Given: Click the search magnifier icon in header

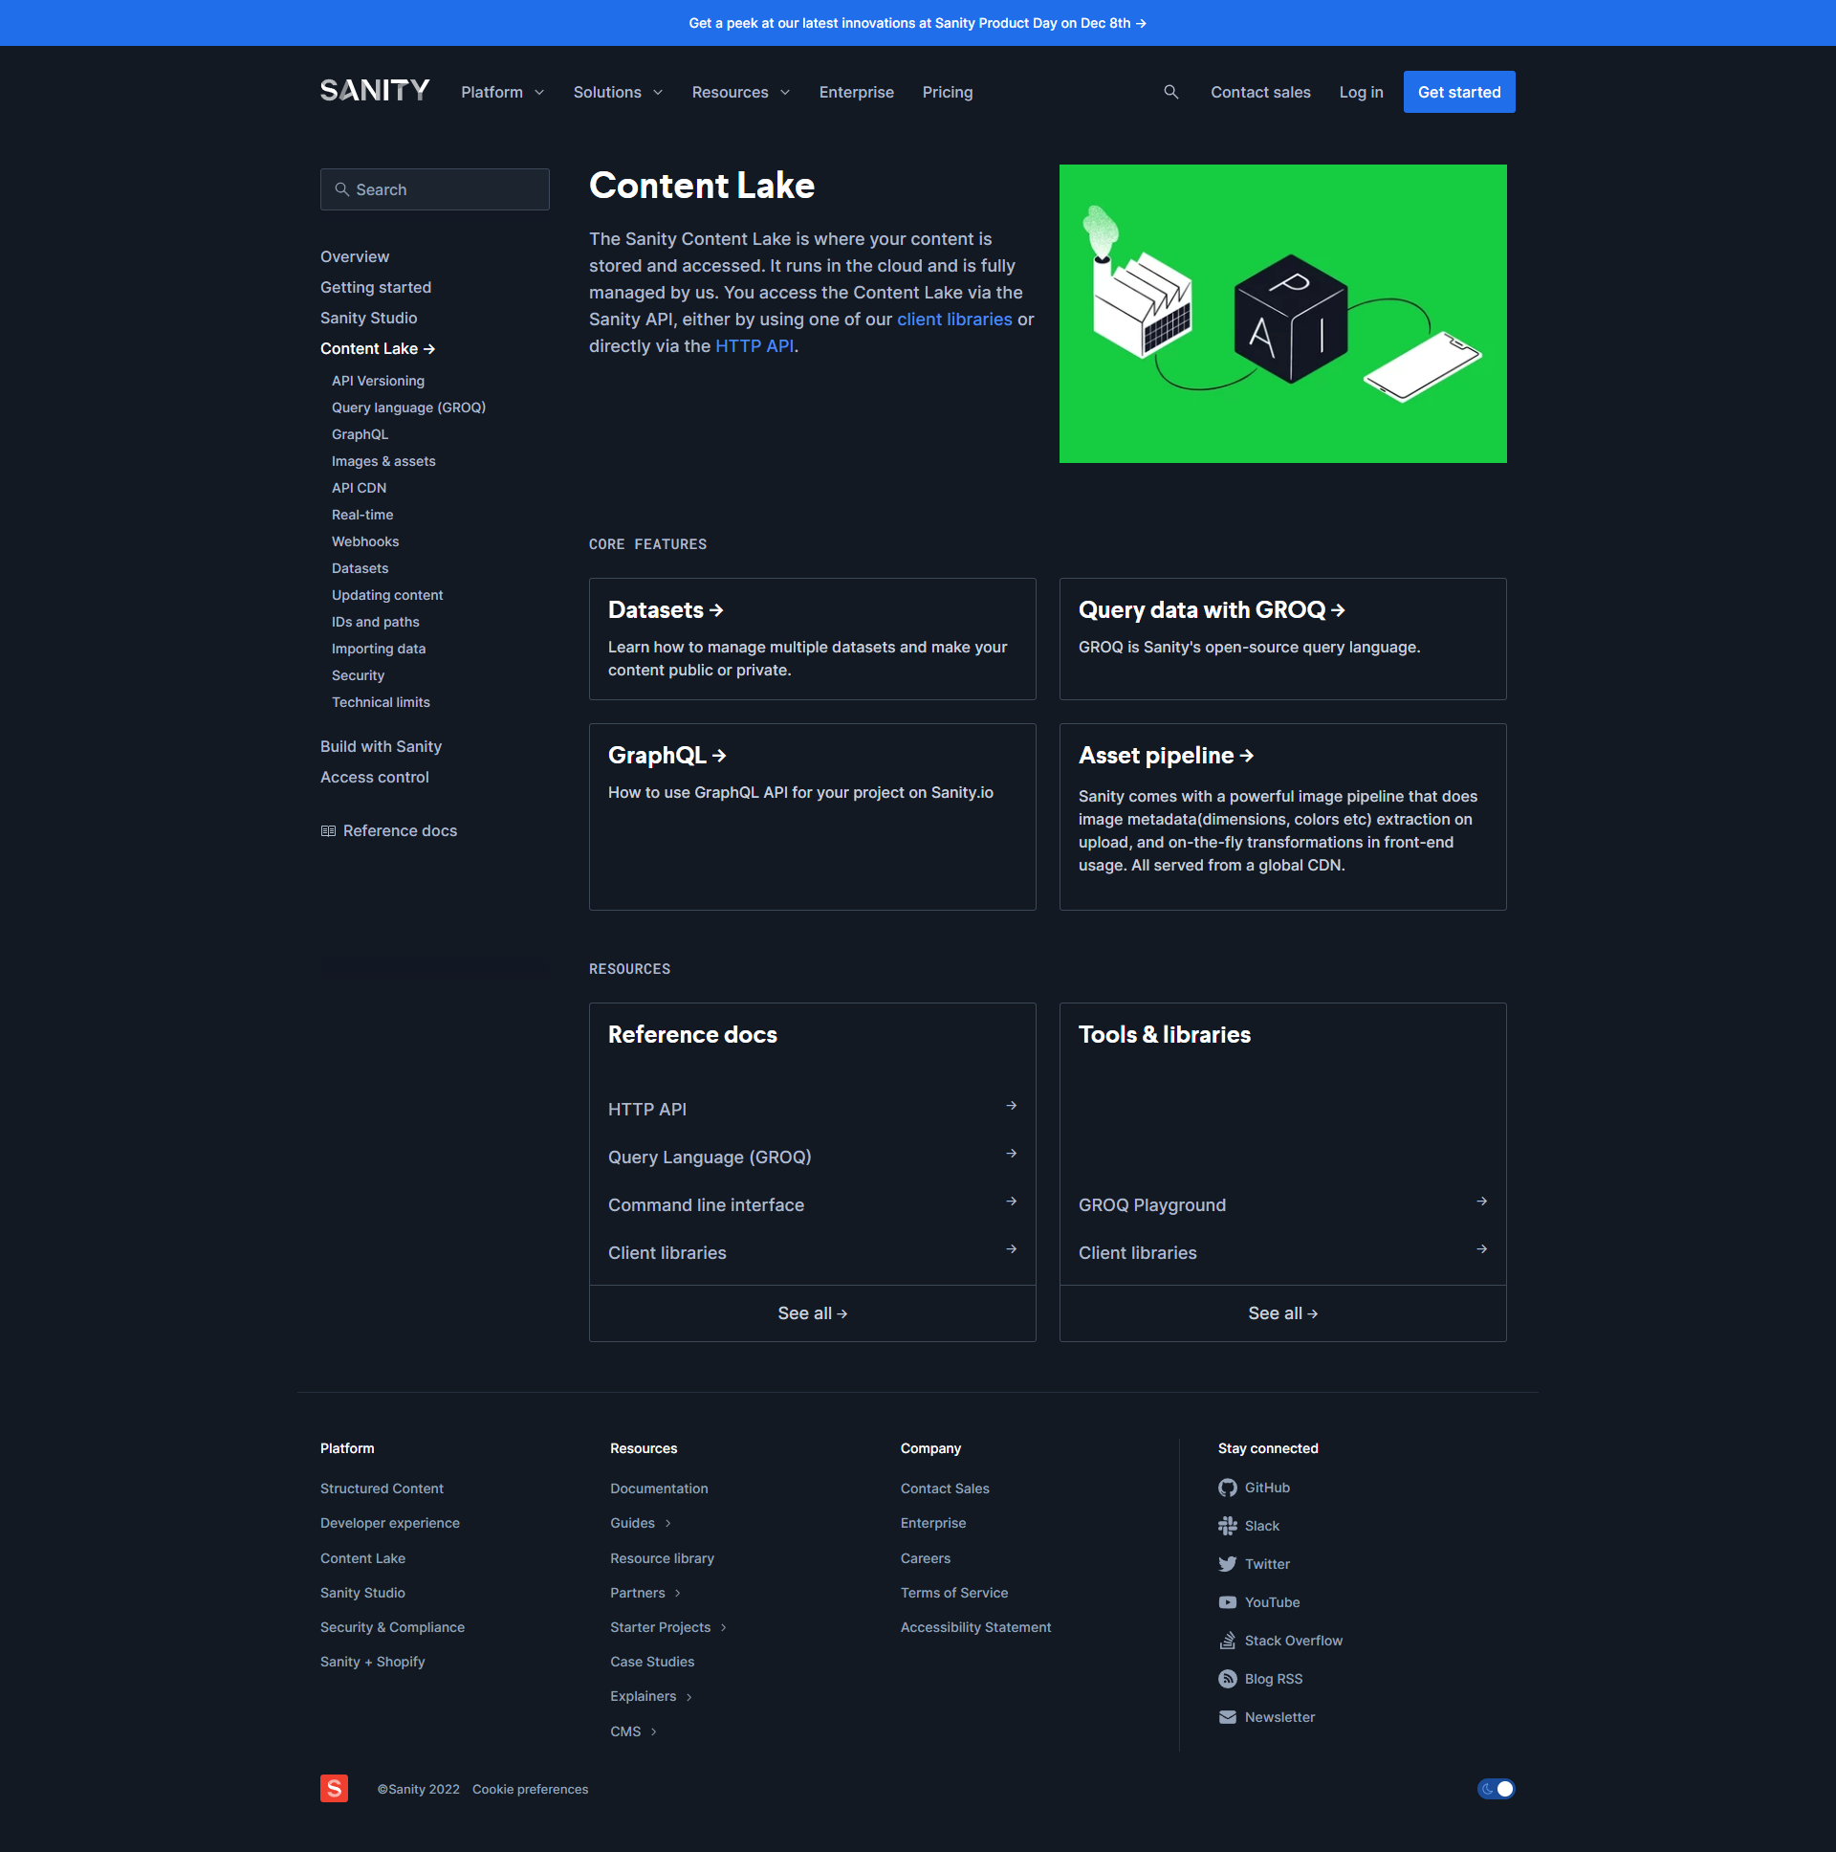Looking at the screenshot, I should [1170, 92].
